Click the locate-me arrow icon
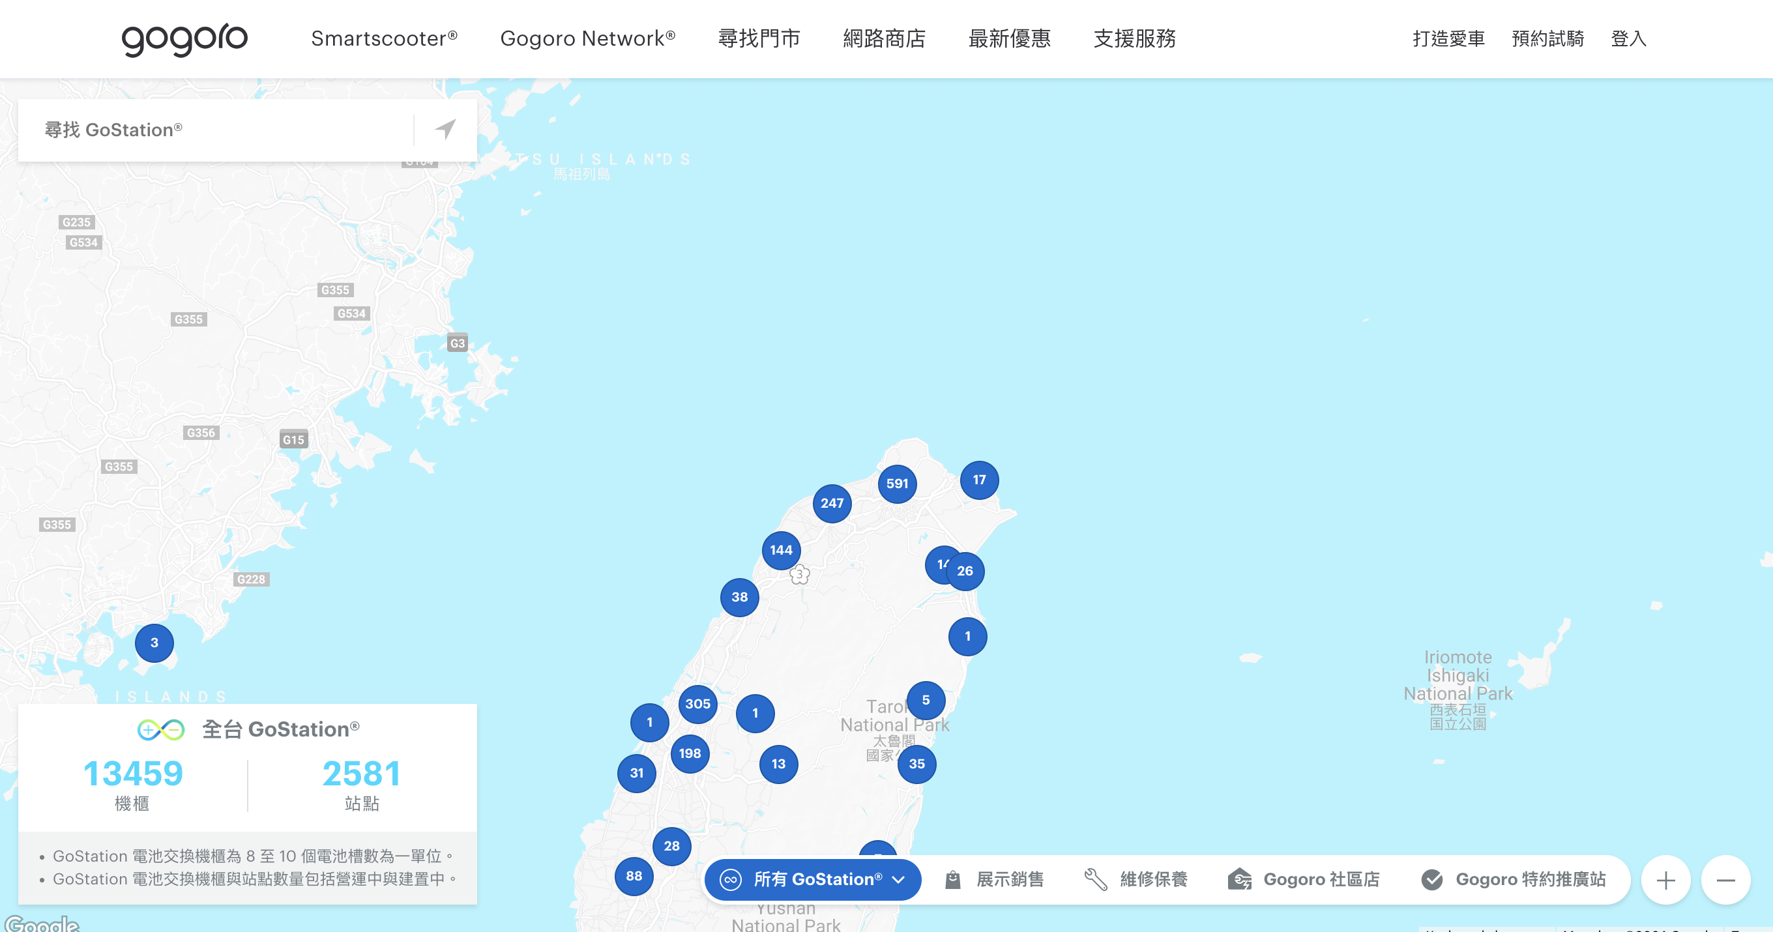Screen dimensions: 1773x932 [x=445, y=130]
